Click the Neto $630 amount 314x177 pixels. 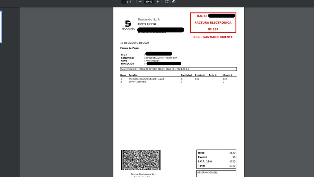232,153
